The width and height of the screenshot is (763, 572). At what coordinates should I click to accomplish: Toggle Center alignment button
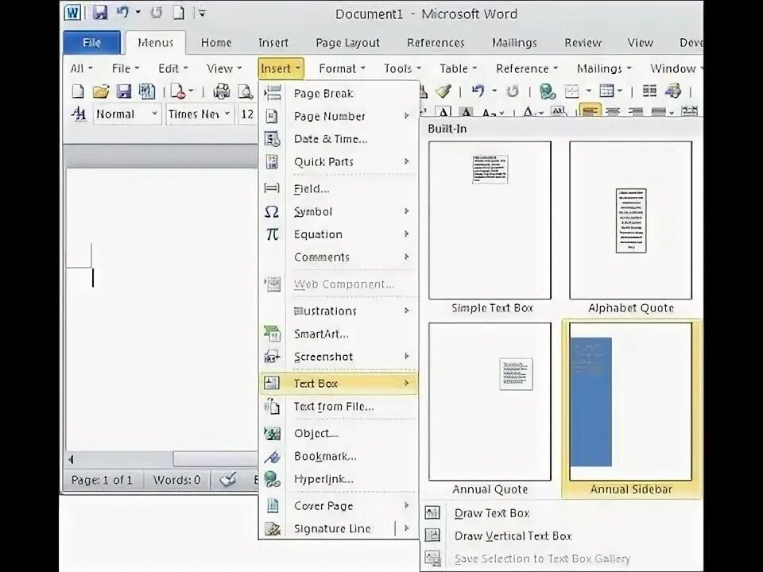click(613, 112)
